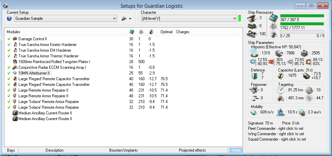Toggle True Sansha Armor Thermic Hardener checkmark
The width and height of the screenshot is (332, 156).
click(9, 56)
